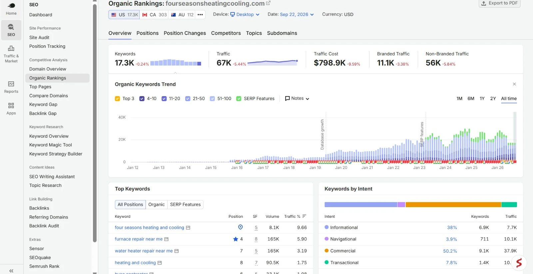This screenshot has width=533, height=274.
Task: Open the Home sidebar icon
Action: 11,9
